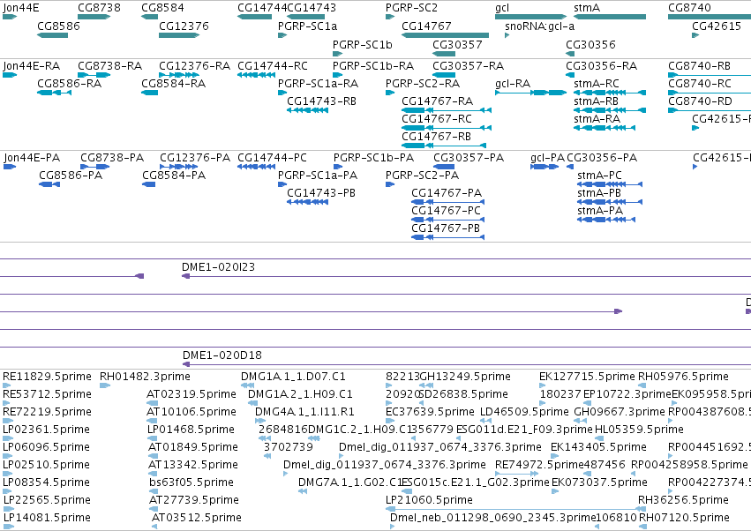Click the CG12376 gene label

(184, 26)
